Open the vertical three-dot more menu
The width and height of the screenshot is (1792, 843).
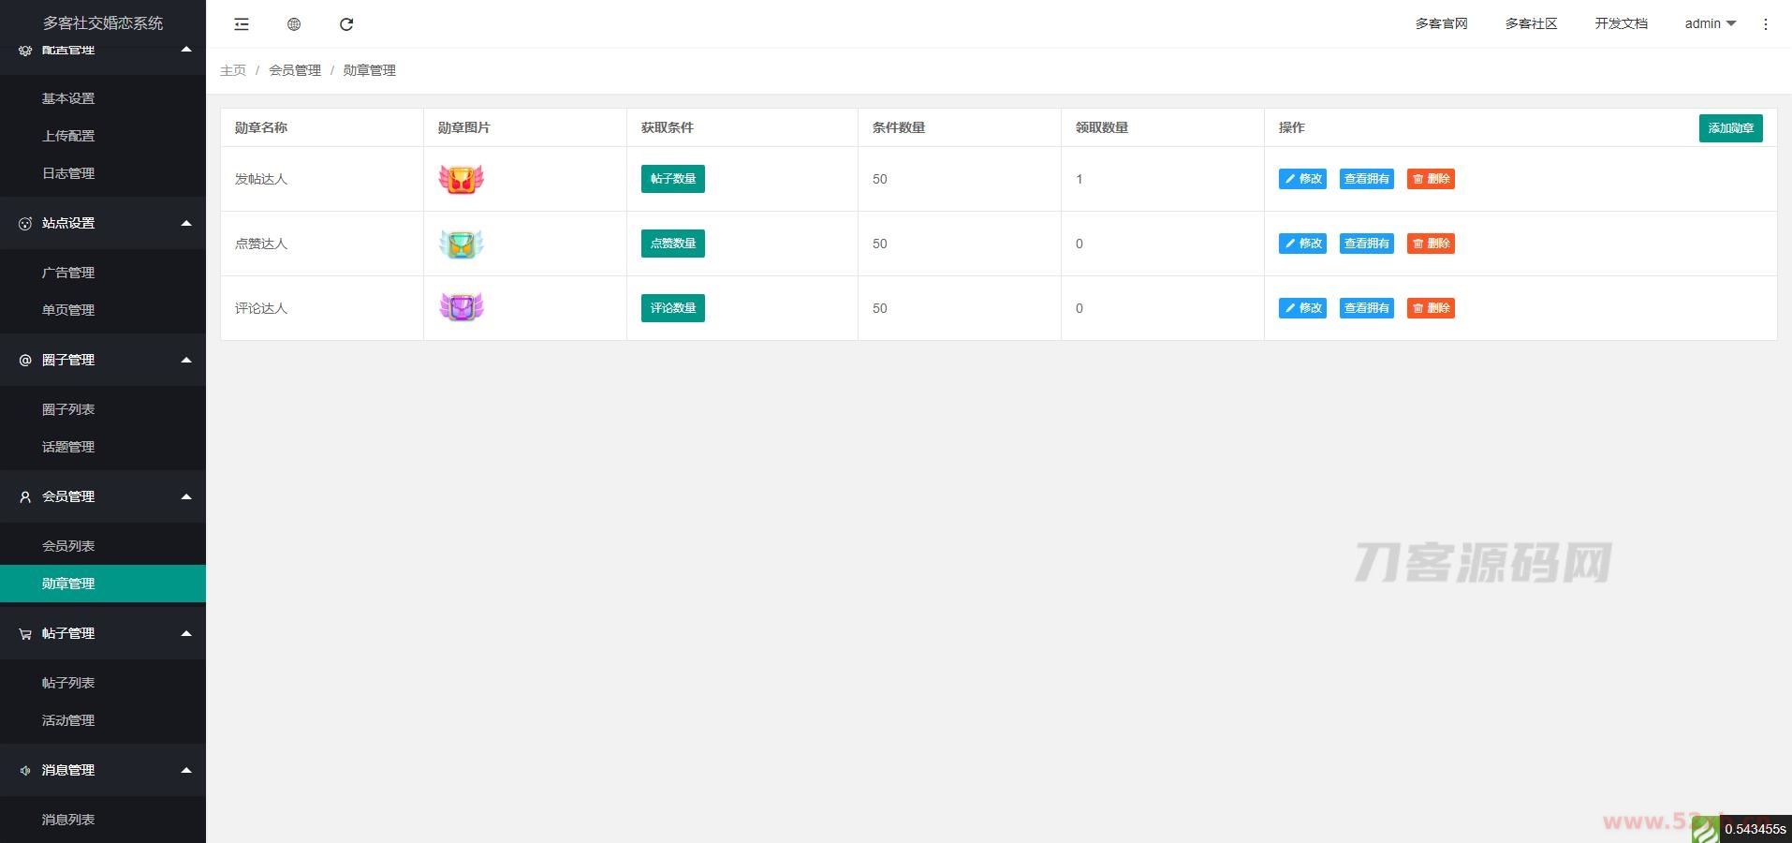[1765, 24]
